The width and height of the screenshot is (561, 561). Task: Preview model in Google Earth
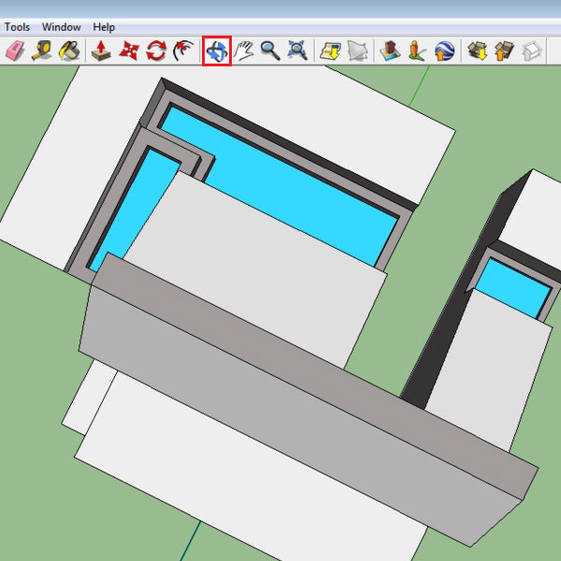pos(444,50)
